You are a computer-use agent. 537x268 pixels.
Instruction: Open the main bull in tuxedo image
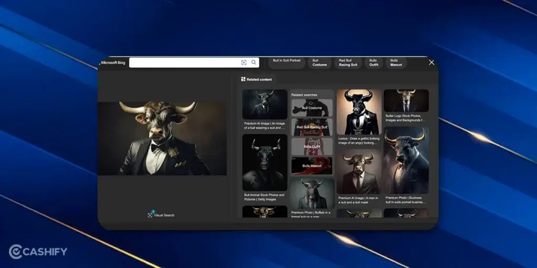coord(162,138)
